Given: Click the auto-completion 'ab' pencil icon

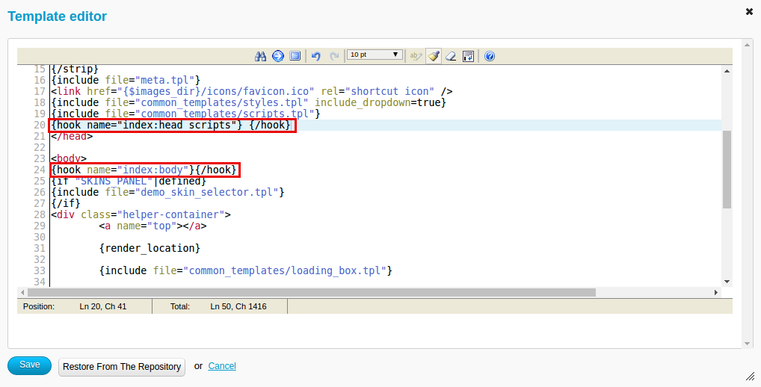Looking at the screenshot, I should [x=416, y=56].
